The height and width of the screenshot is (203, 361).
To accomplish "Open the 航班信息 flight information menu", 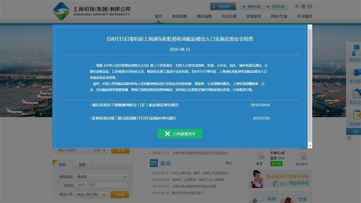I will [179, 16].
